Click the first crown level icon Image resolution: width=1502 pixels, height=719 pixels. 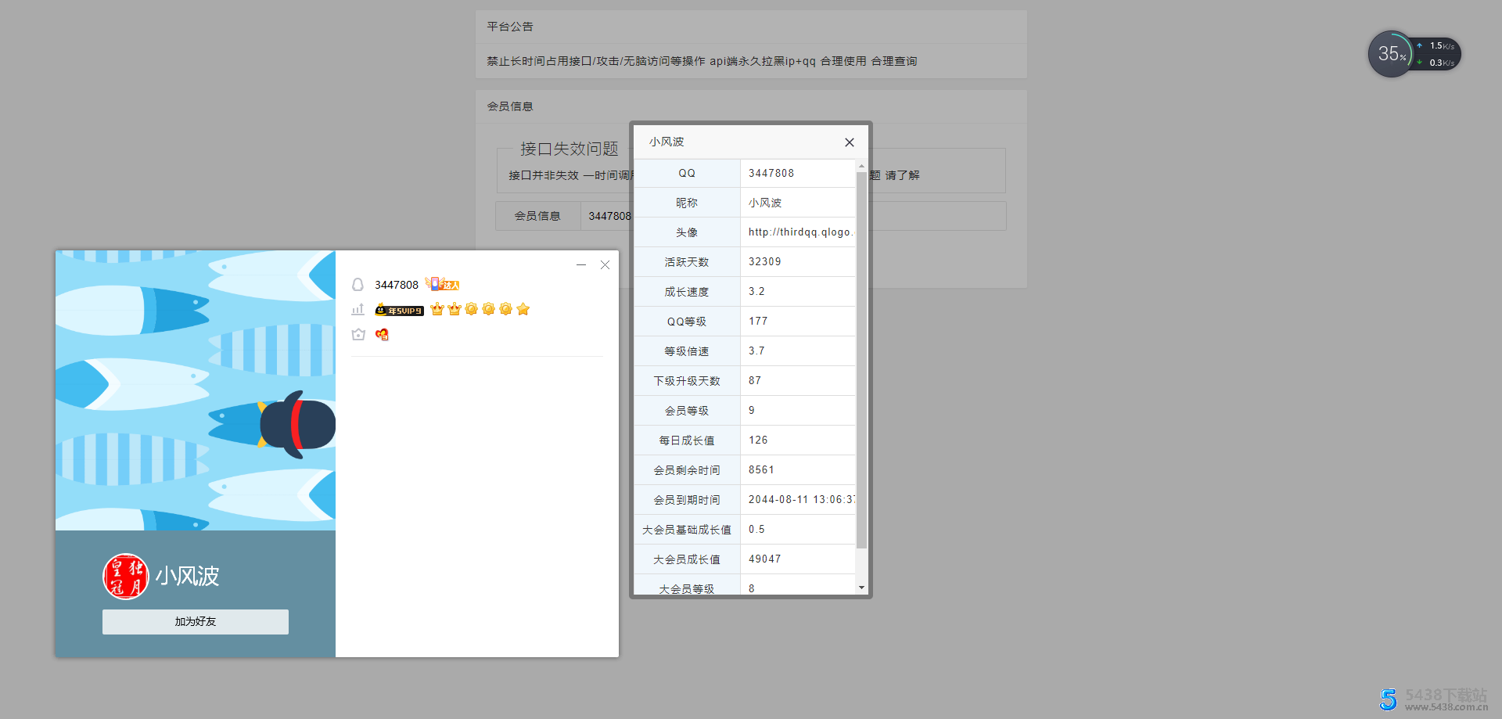coord(437,310)
